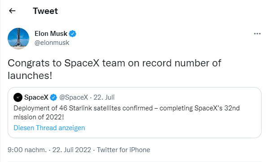267x162 pixels.
Task: Click the word launches! in the main tweet
Action: pyautogui.click(x=30, y=75)
